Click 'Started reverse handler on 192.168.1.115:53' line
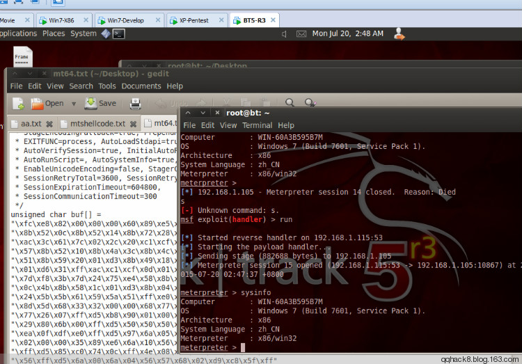 click(x=282, y=238)
